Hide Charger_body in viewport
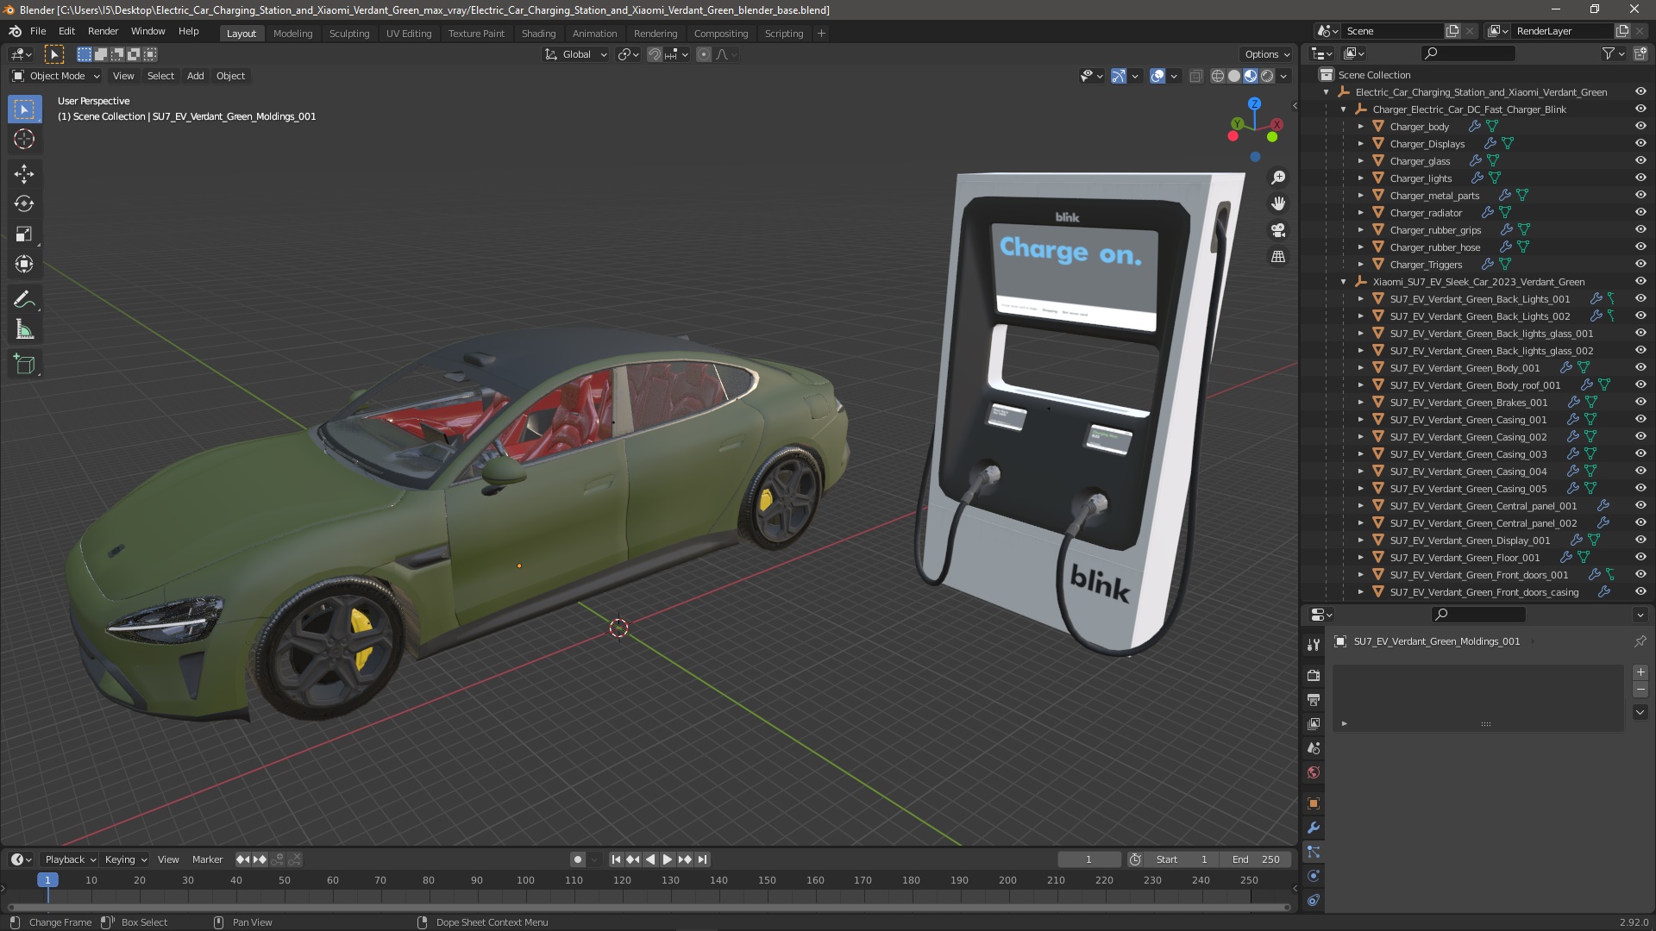The width and height of the screenshot is (1656, 931). pos(1640,126)
